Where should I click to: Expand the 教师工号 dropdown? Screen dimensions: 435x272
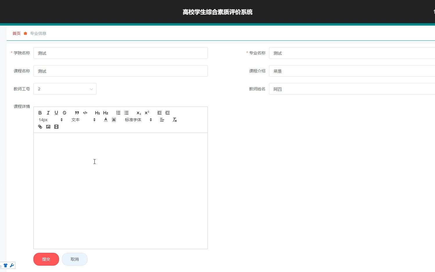tap(65, 89)
